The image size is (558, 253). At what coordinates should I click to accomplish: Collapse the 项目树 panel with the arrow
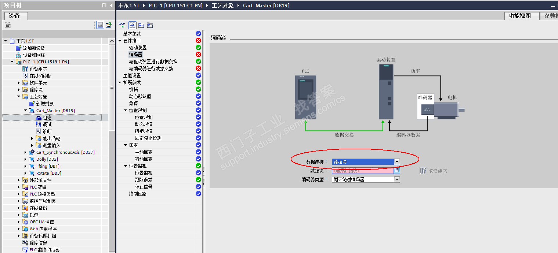tap(111, 5)
